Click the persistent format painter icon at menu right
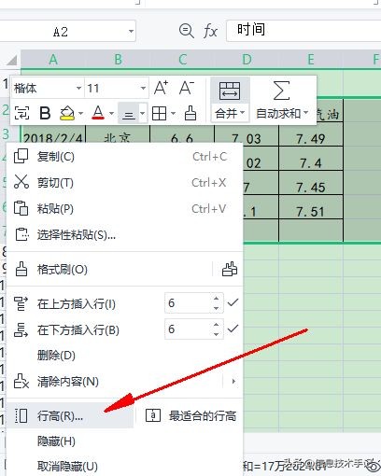 coord(230,269)
